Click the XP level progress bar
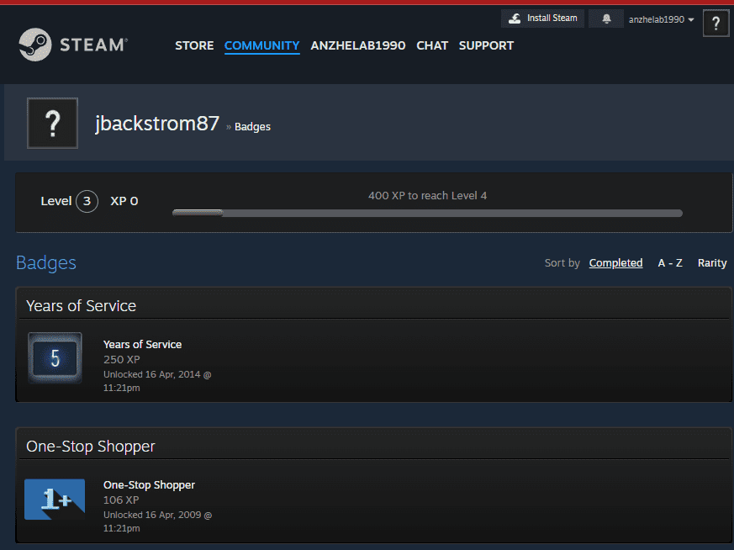 (427, 213)
